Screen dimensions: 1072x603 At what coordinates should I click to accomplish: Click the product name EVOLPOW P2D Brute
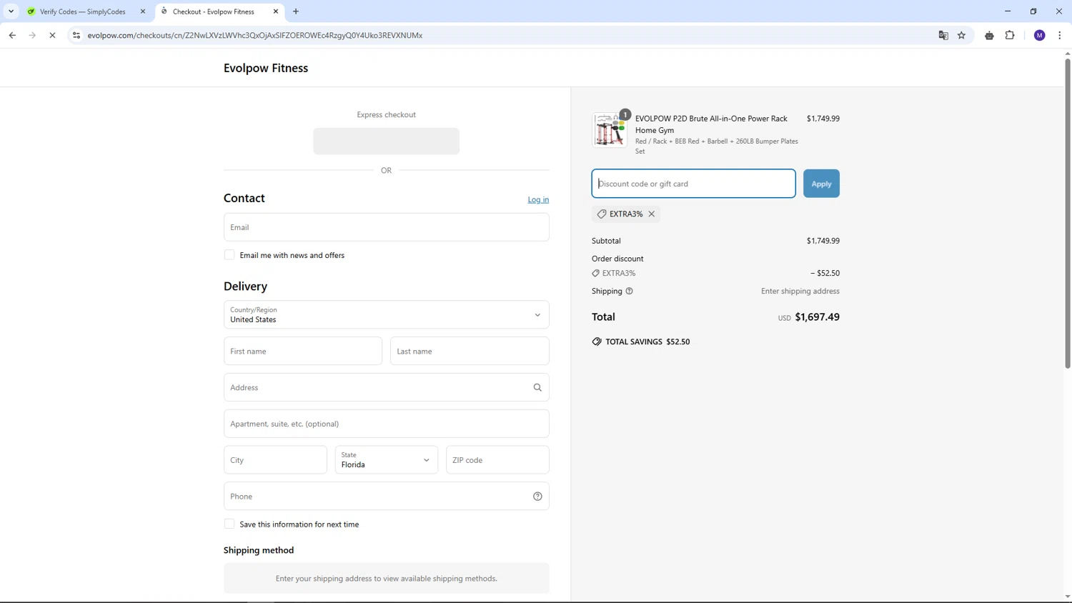tap(711, 124)
